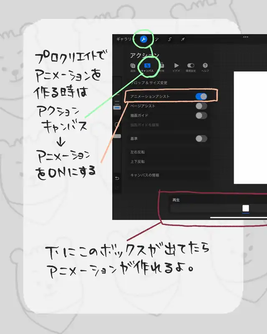Open the Help (ヘルプ) tab
Viewport: 267px width, 334px height.
coord(205,67)
